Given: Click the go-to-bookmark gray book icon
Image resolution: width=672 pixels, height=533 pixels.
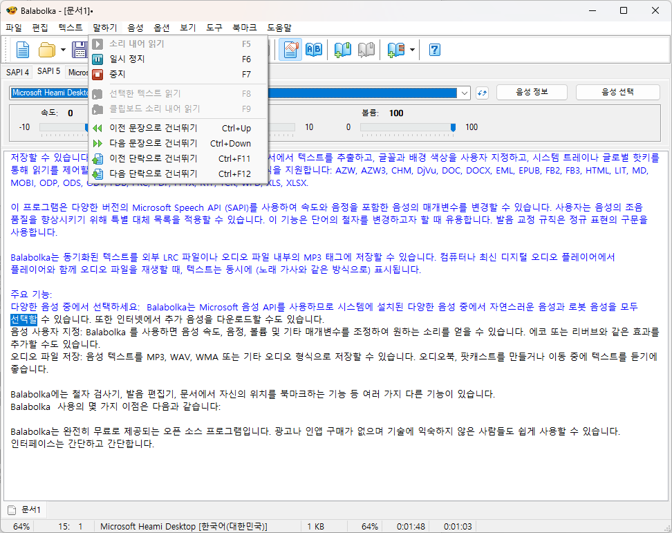Looking at the screenshot, I should pos(366,50).
